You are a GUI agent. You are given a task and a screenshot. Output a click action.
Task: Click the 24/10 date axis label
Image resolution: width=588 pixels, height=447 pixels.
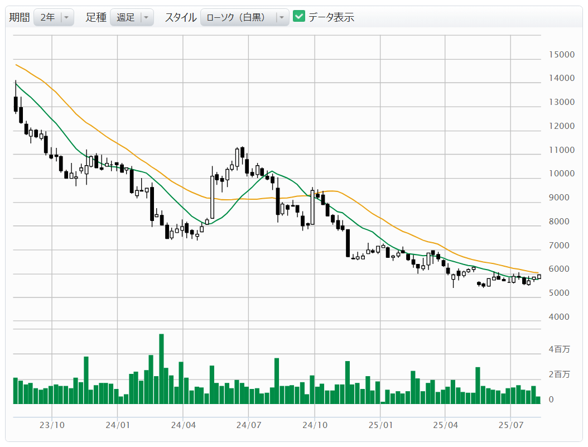coord(314,425)
